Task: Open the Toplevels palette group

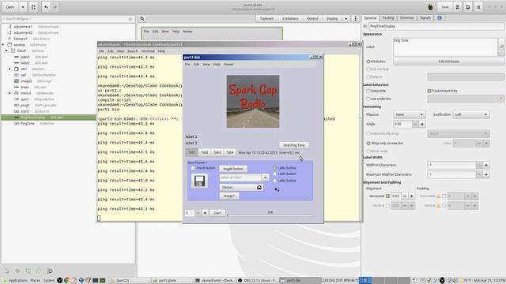Action: point(267,19)
